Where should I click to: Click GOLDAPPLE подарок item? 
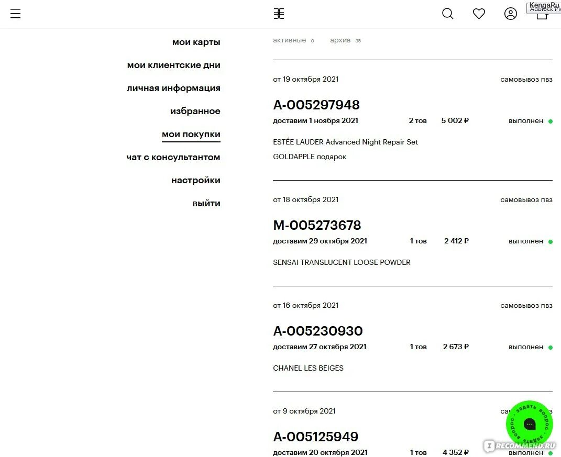(310, 157)
